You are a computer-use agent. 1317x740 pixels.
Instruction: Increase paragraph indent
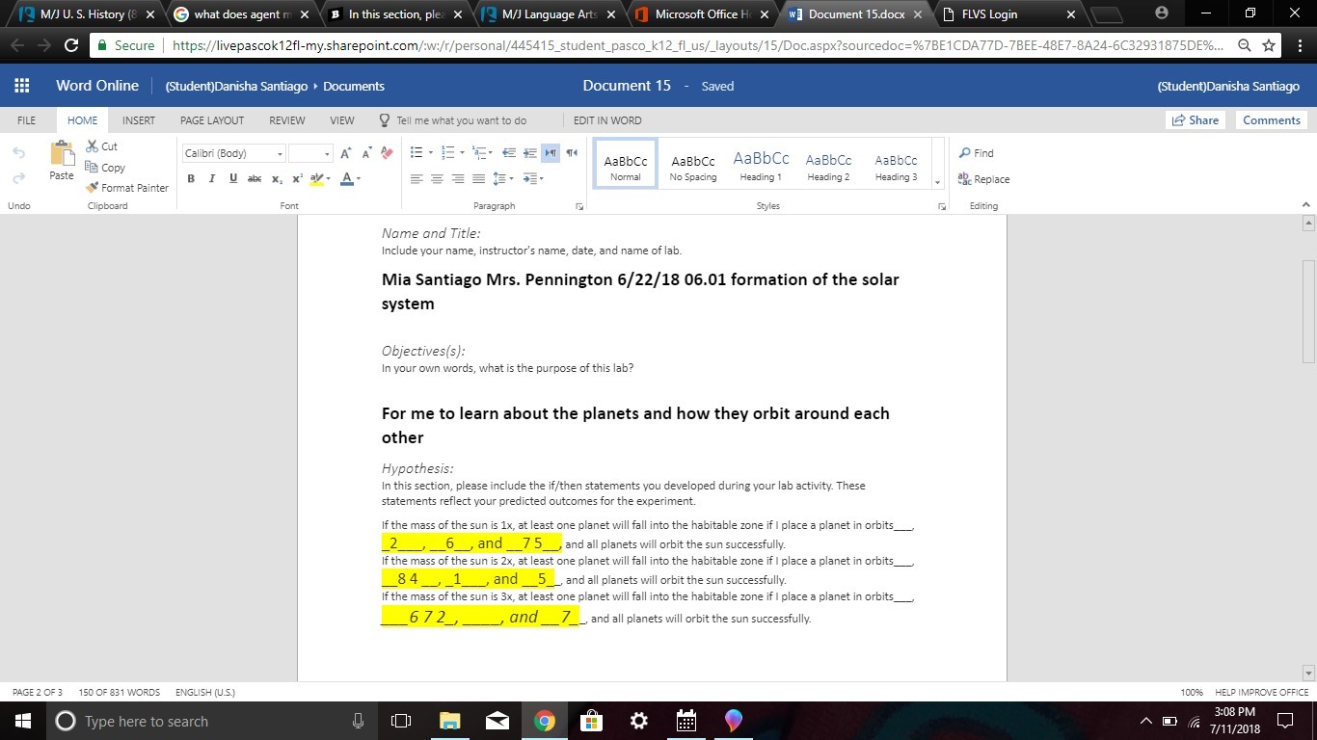coord(529,153)
